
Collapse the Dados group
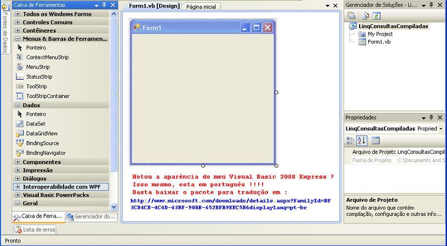coord(18,105)
